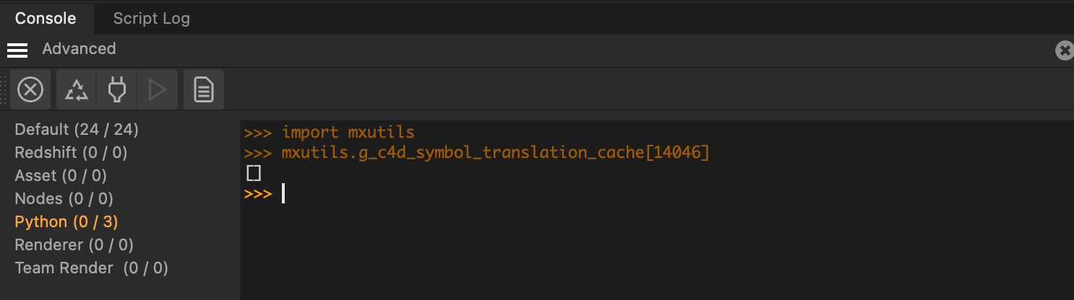Click the dotted toolbar grip handle

[x=4, y=90]
